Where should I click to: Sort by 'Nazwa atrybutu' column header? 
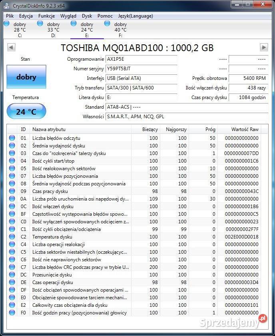80,129
